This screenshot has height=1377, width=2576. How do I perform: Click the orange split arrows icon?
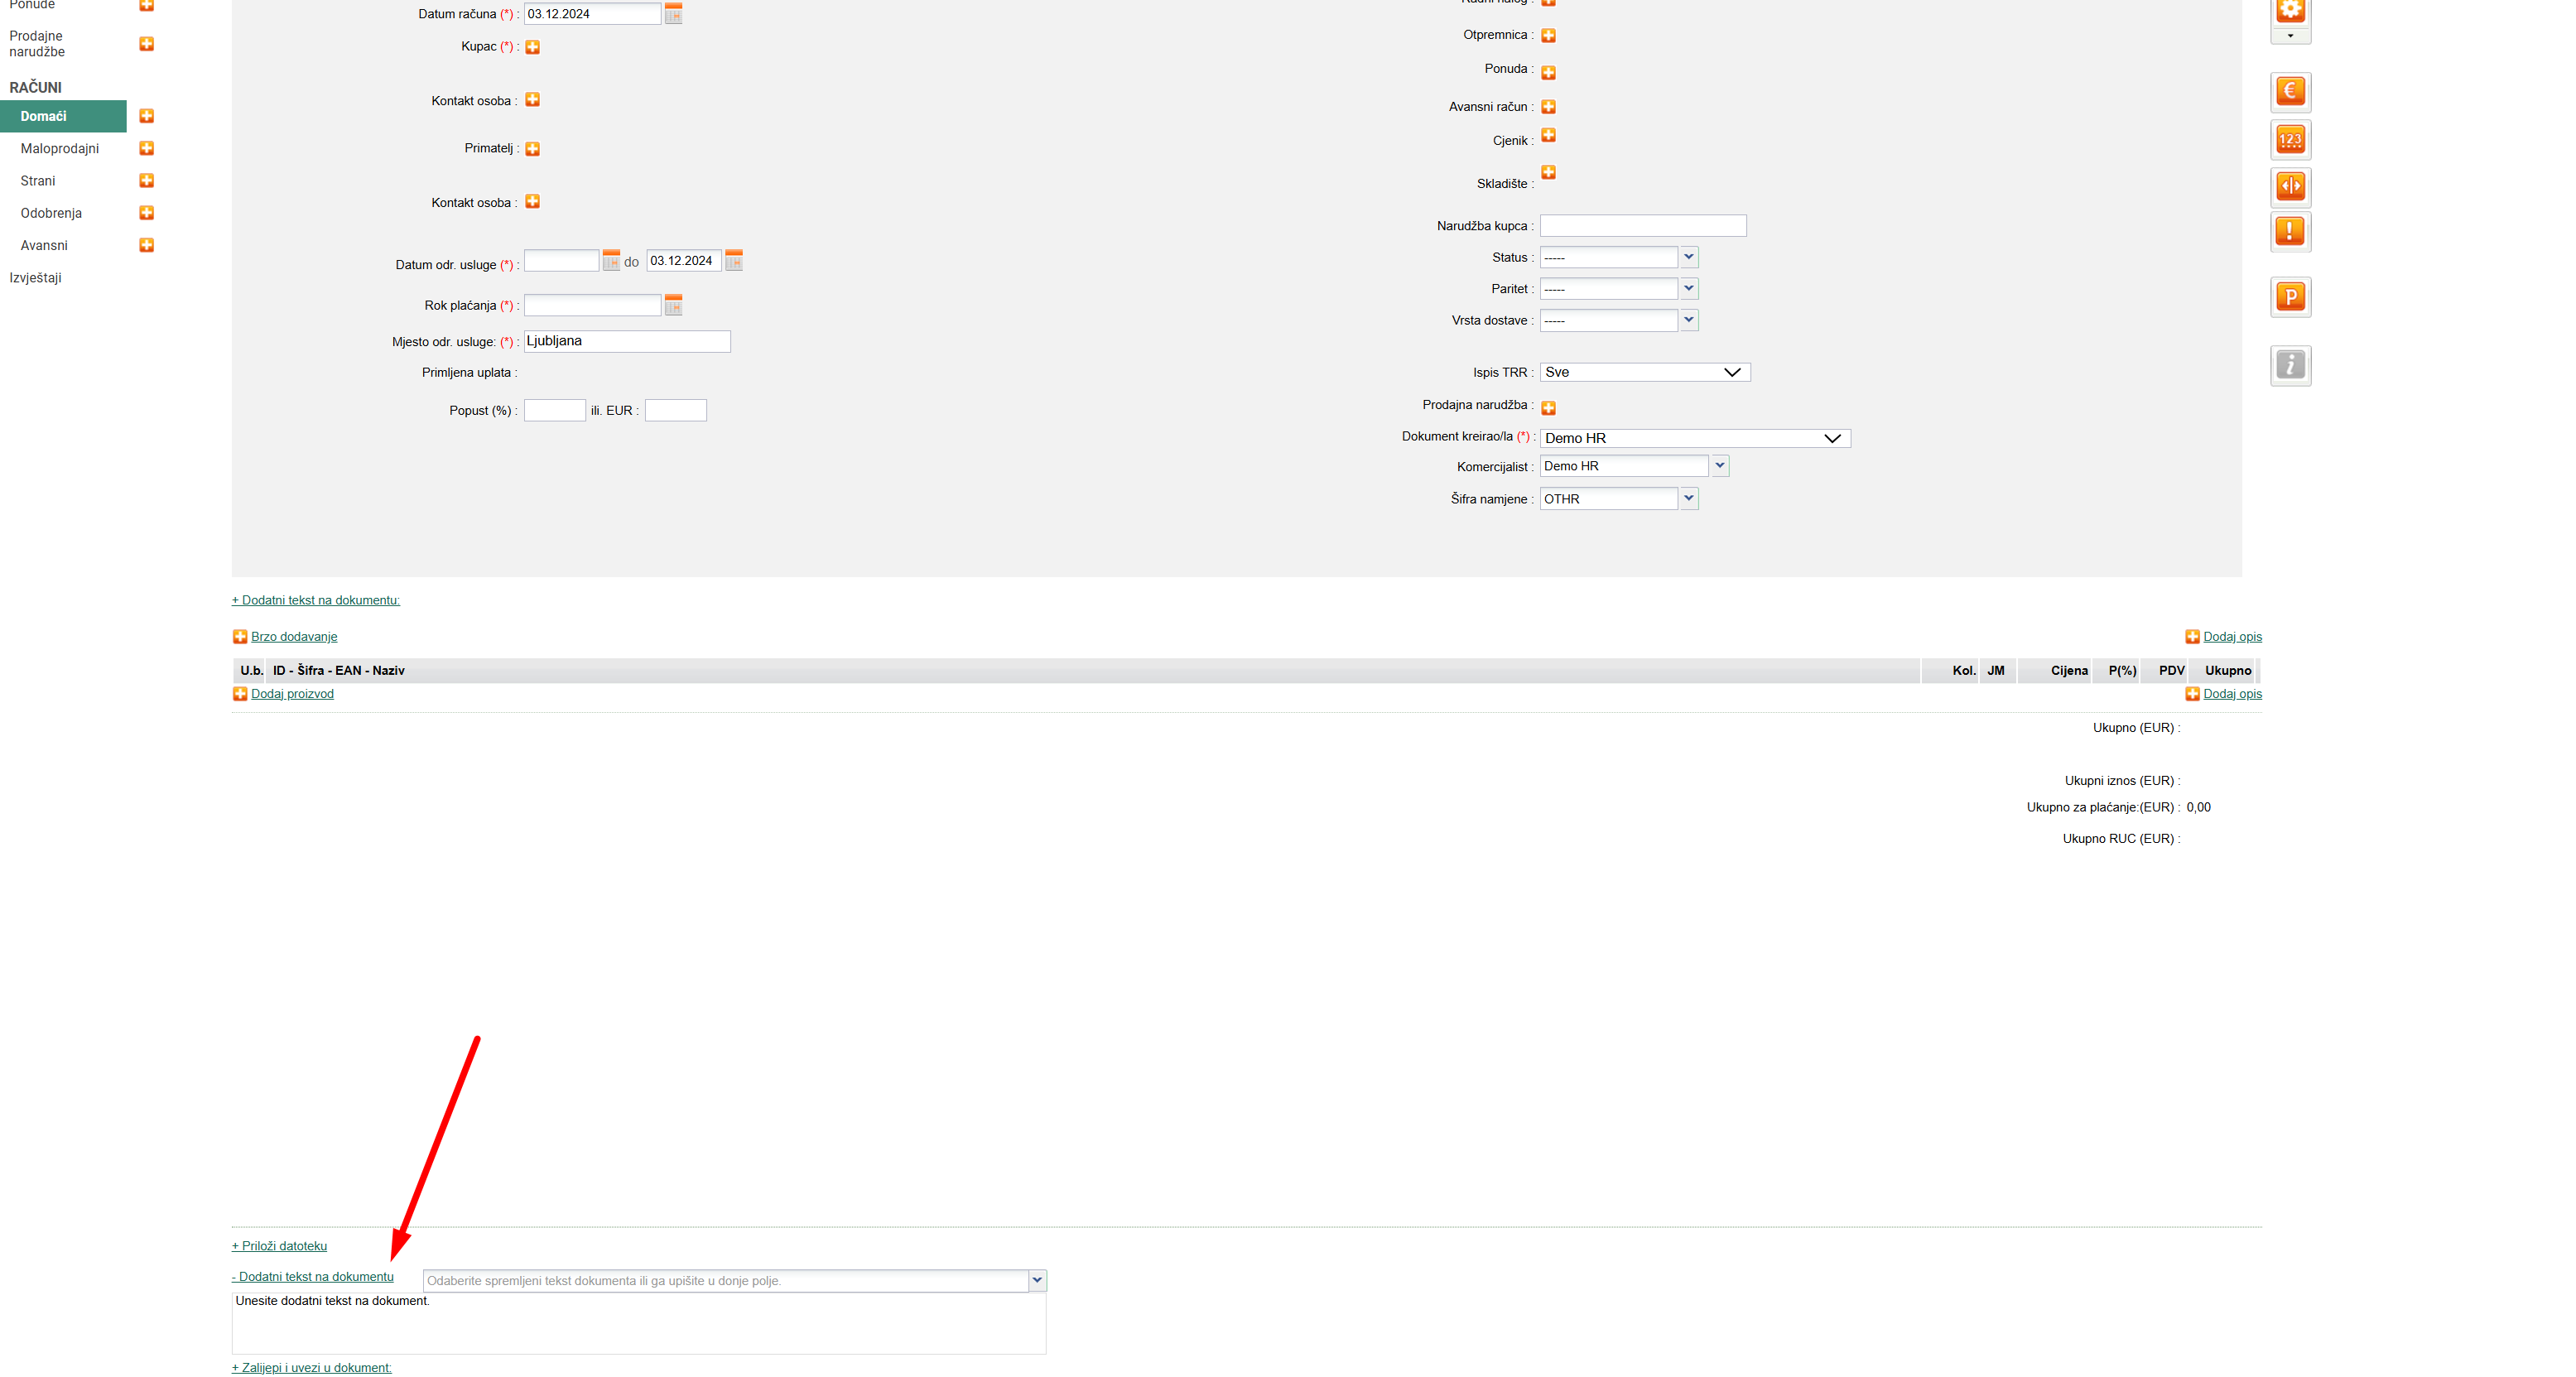point(2290,186)
